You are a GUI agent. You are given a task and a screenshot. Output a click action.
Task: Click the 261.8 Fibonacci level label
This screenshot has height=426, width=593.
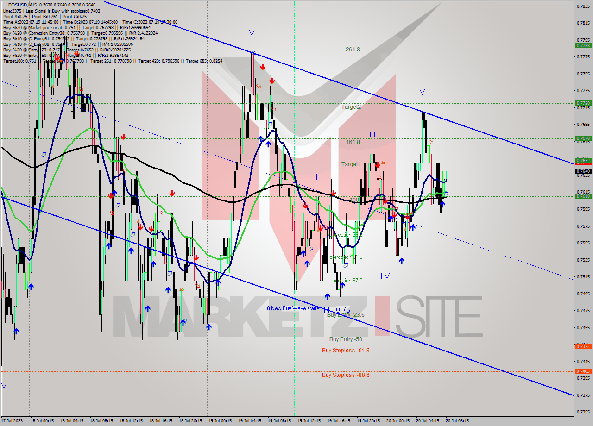pyautogui.click(x=353, y=49)
